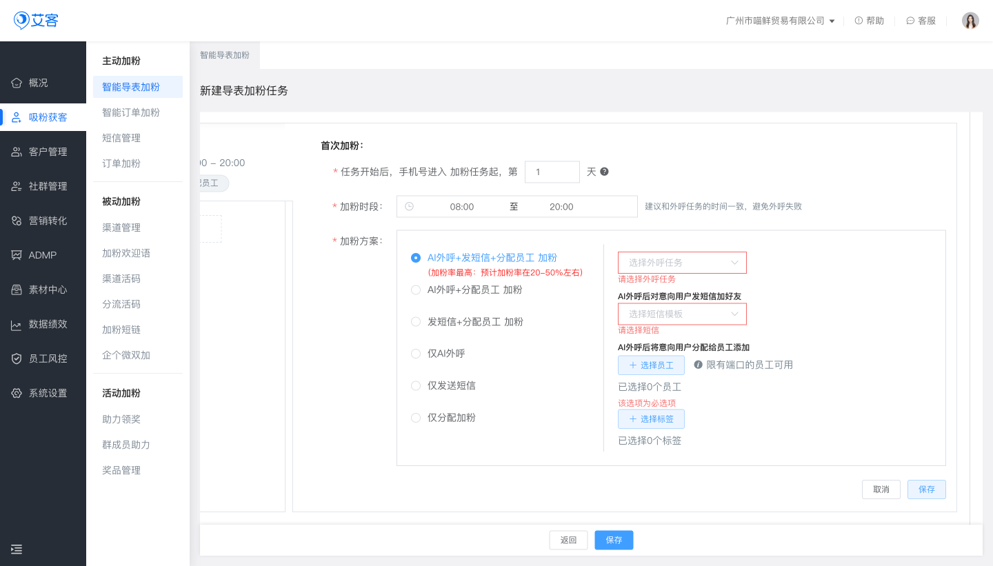
Task: Click the 客服 chat bubble icon
Action: tap(910, 21)
